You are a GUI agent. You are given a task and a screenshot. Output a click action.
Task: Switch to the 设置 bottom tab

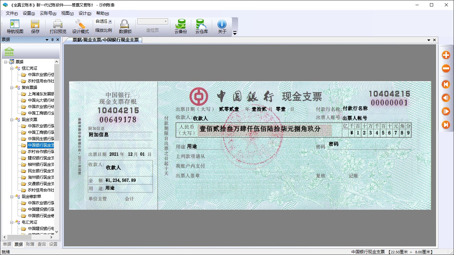click(53, 244)
